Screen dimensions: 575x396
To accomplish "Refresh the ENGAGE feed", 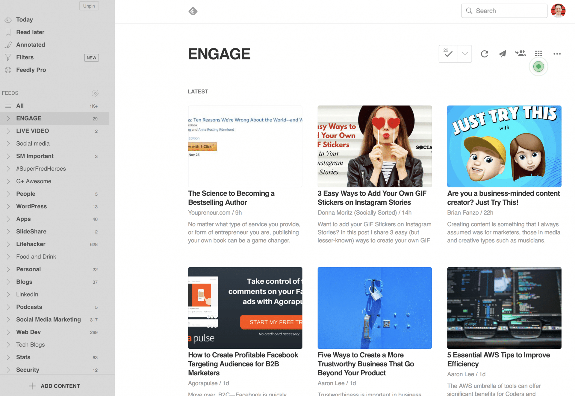I will tap(485, 54).
